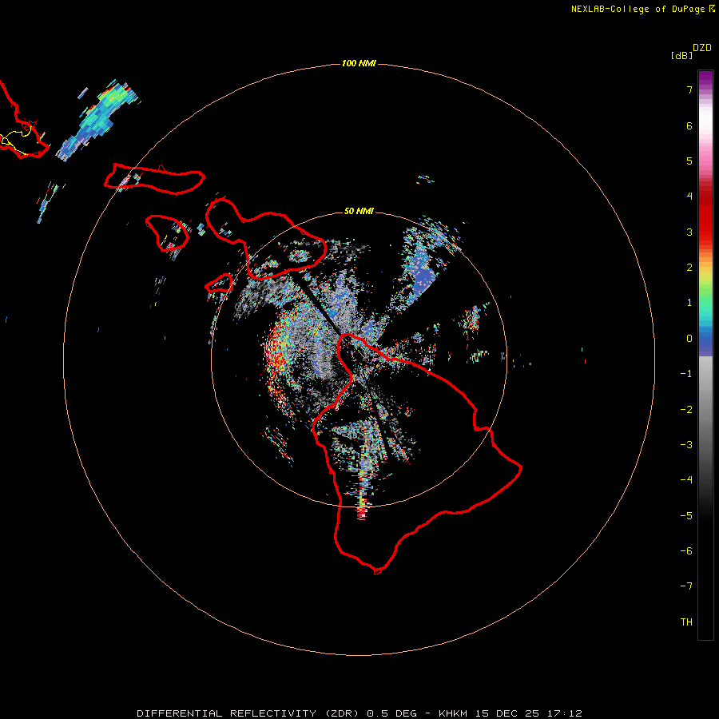The width and height of the screenshot is (719, 719).
Task: Click the purple top of the color bar
Action: 705,79
